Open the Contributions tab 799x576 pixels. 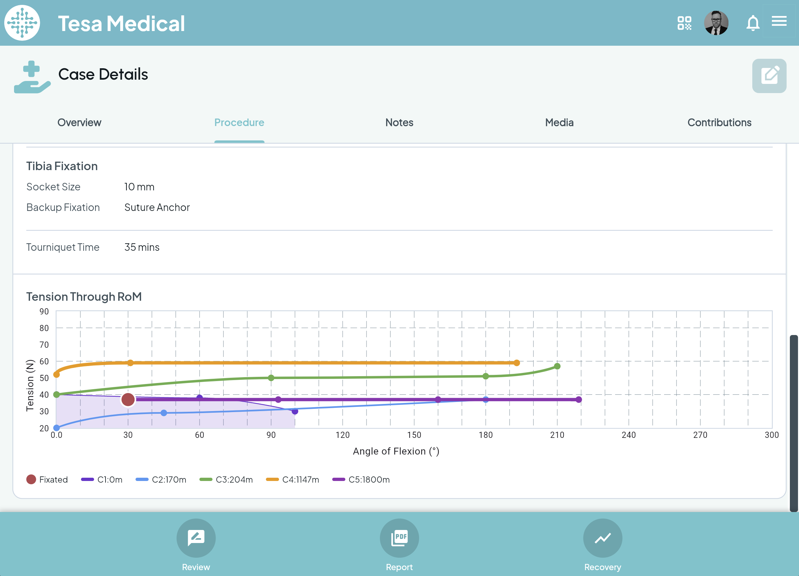719,122
